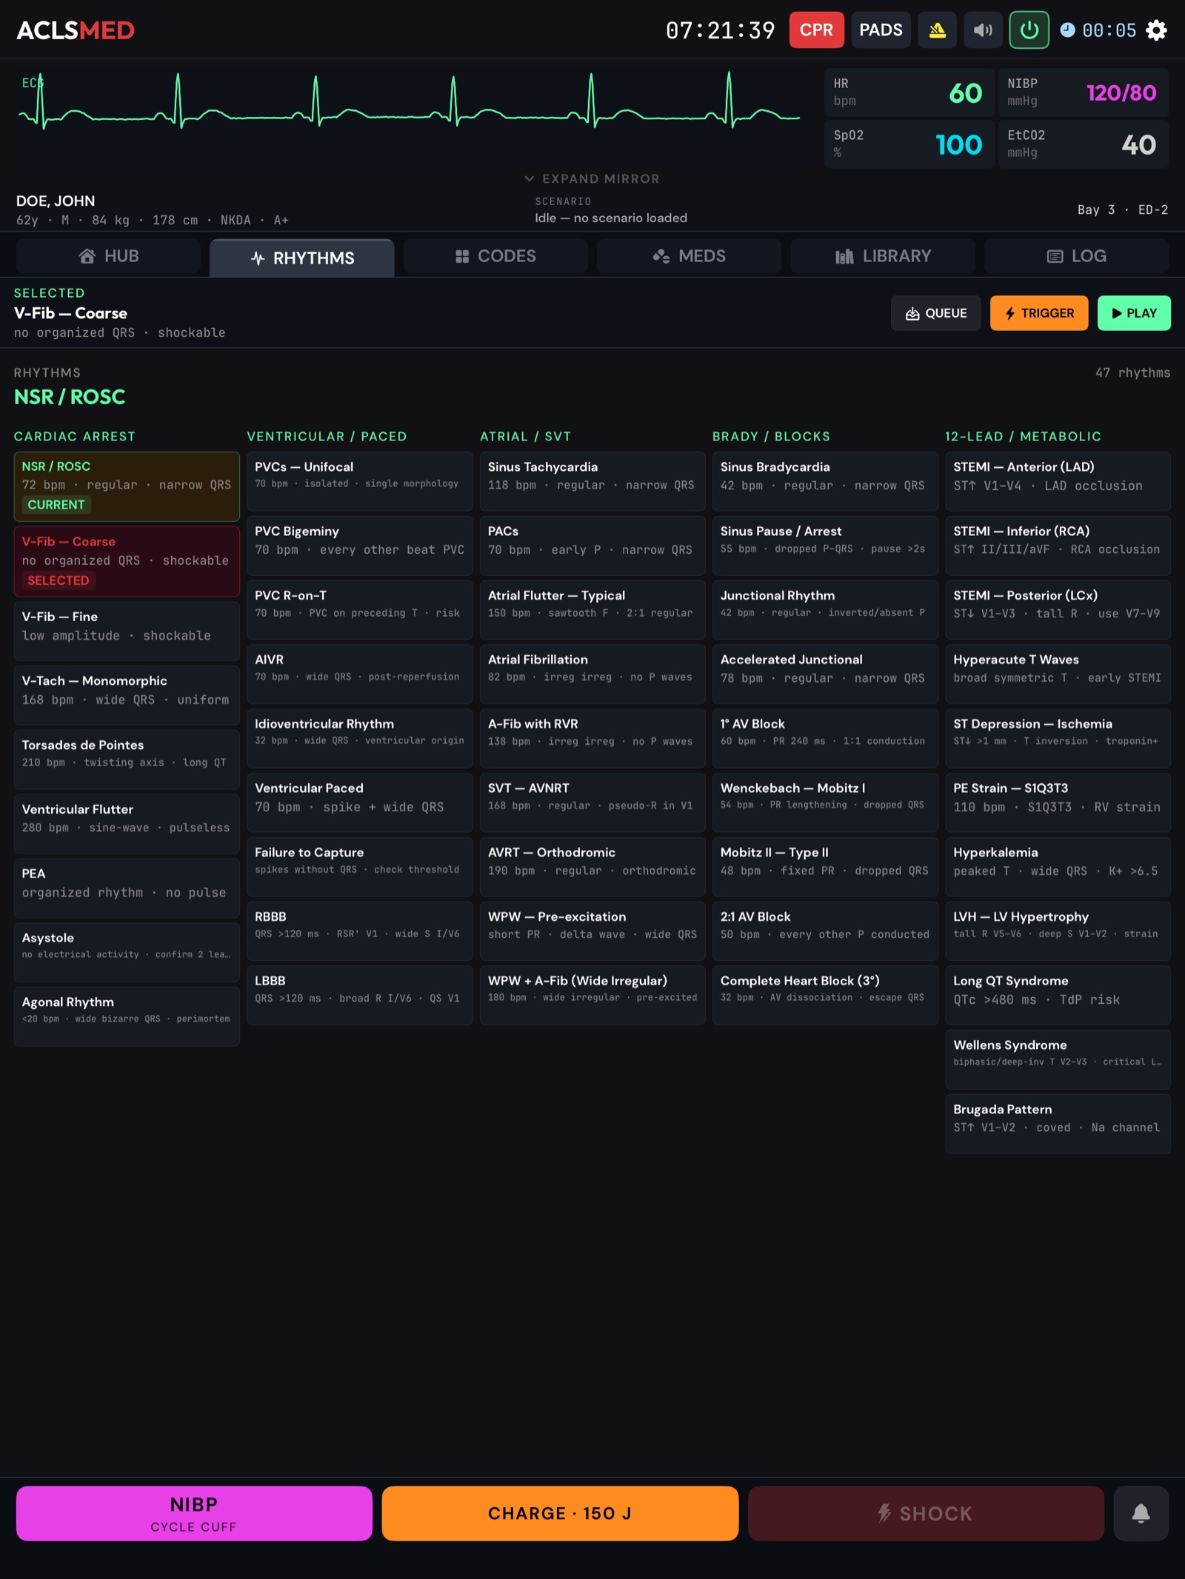Select Wenckebach — Mobitz I card

(x=825, y=802)
